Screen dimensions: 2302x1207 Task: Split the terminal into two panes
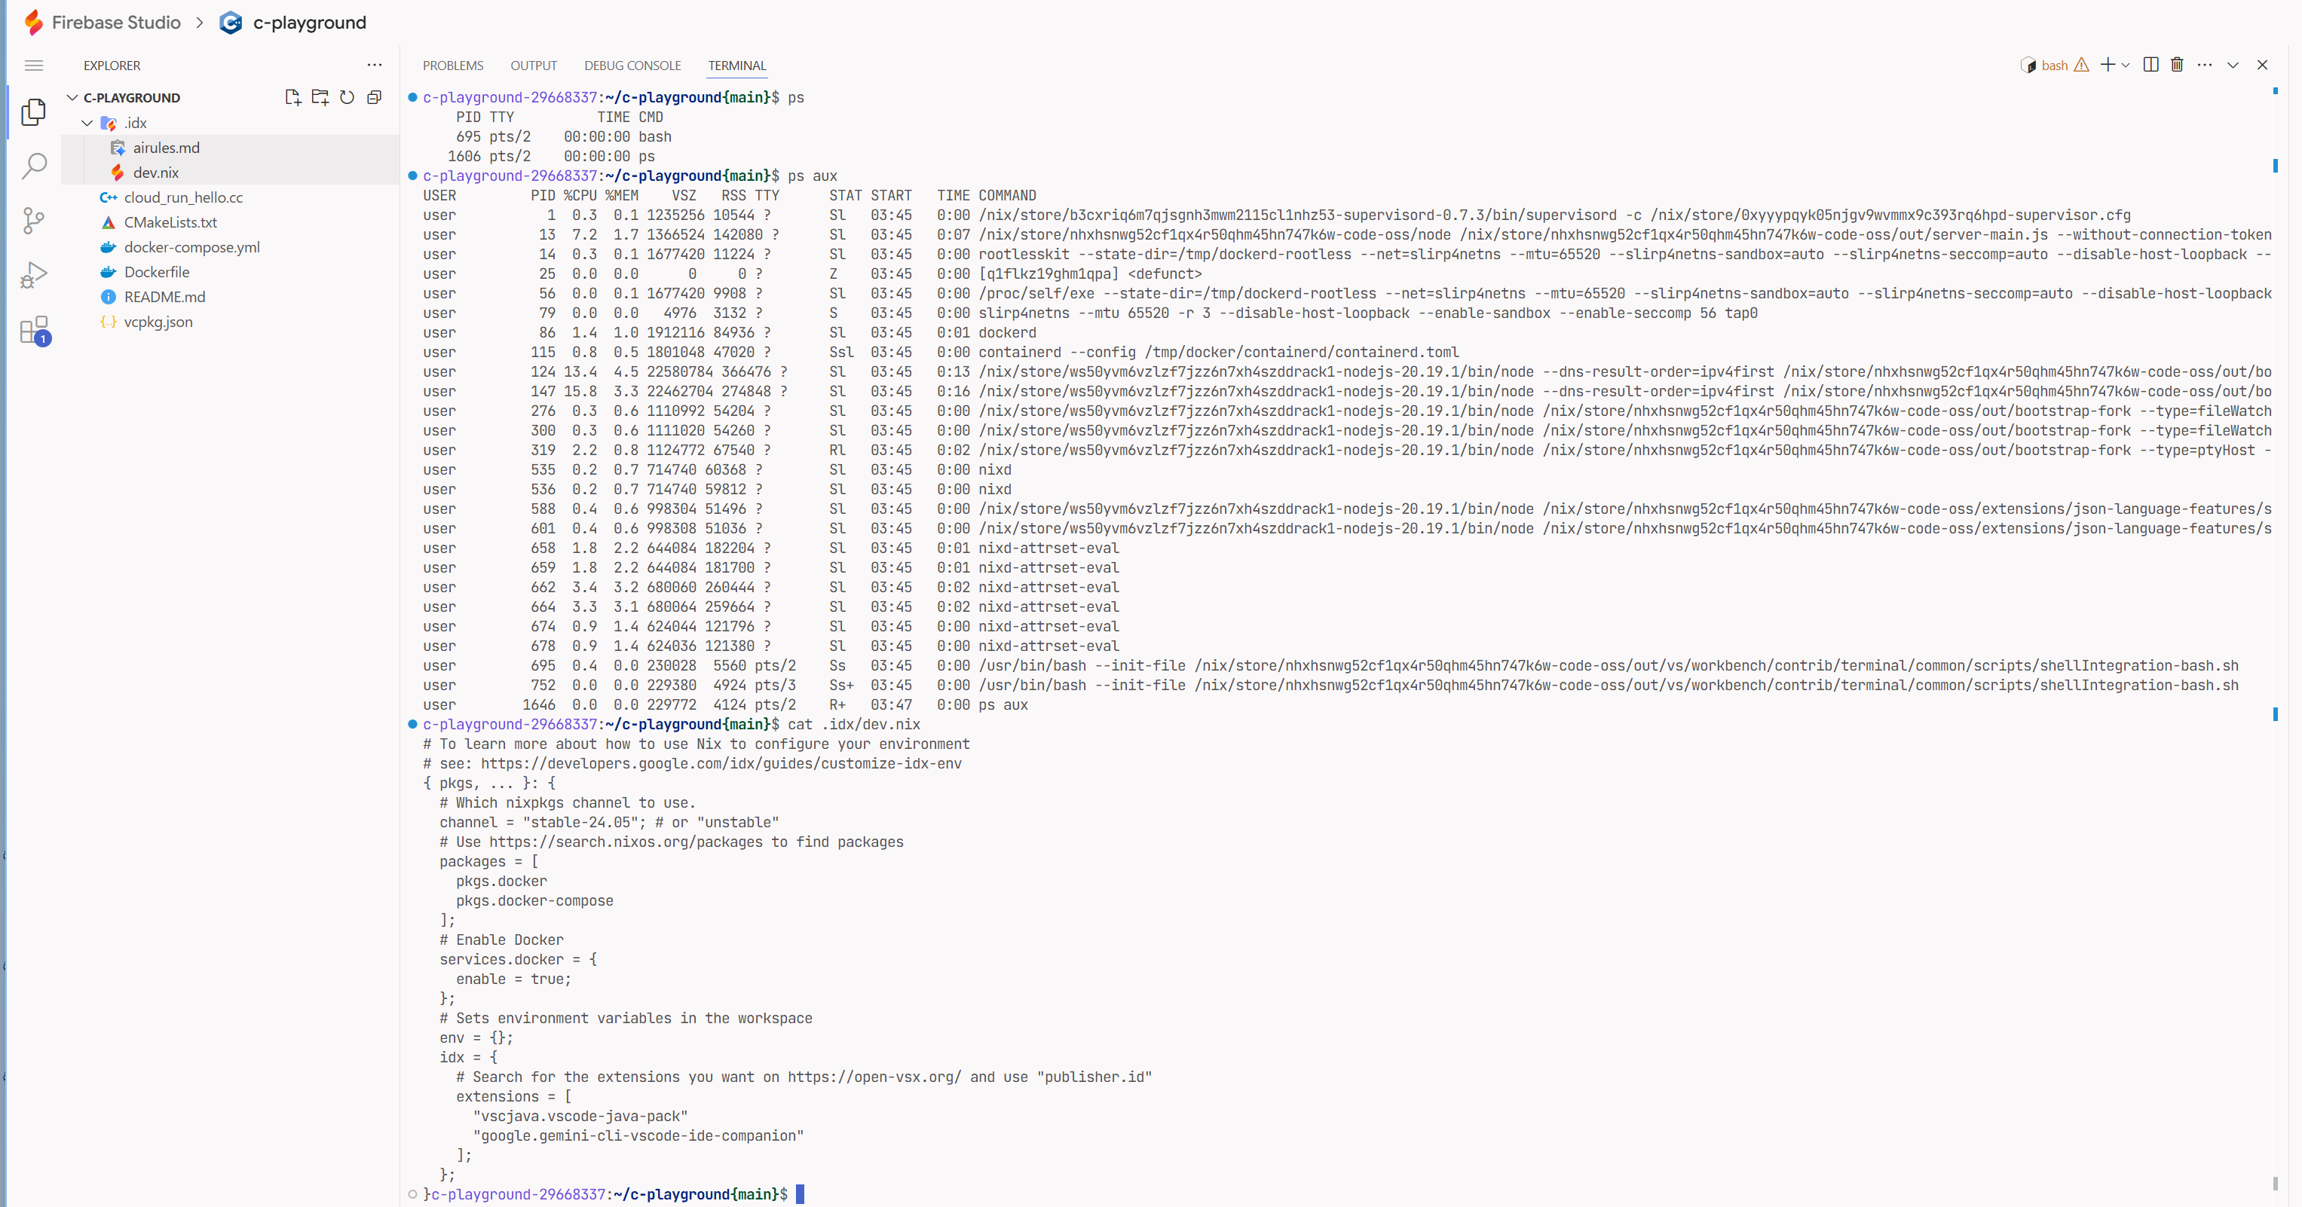(2150, 64)
